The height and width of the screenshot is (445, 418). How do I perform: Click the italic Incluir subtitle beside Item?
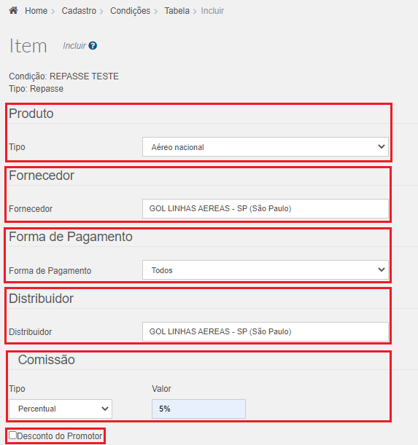[74, 46]
